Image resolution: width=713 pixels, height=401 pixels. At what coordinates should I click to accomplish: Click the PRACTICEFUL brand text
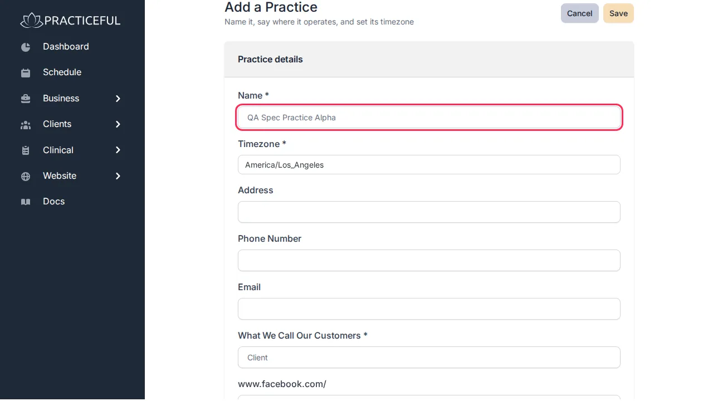82,21
